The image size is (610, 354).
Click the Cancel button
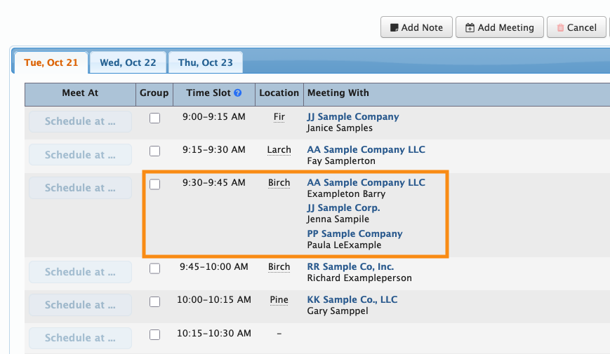pyautogui.click(x=576, y=27)
